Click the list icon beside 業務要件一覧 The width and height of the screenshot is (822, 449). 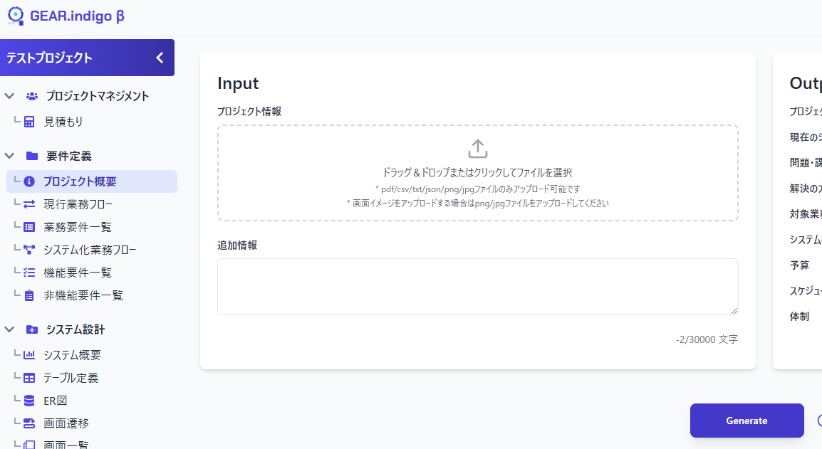(29, 227)
